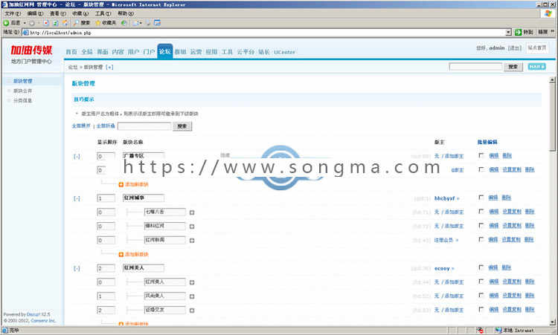This screenshot has height=335, width=558.
Task: Click the top-right 搜索 button
Action: point(513,67)
